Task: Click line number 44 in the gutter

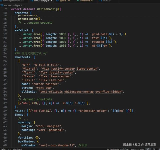Action: coord(5,130)
